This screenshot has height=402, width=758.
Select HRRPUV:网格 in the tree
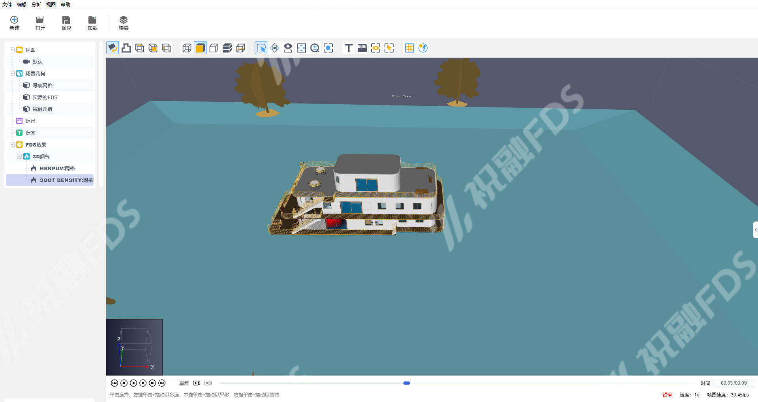tap(57, 168)
